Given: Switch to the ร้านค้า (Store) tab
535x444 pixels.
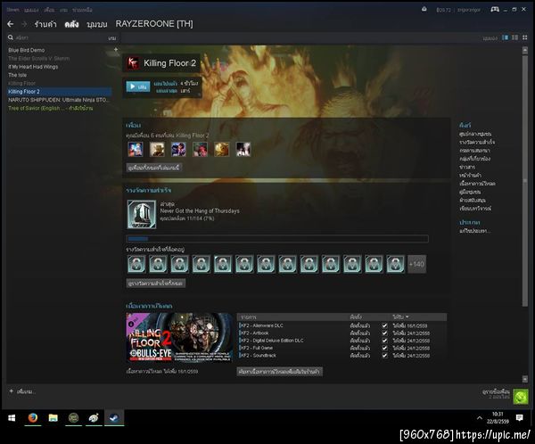Looking at the screenshot, I should pyautogui.click(x=45, y=24).
